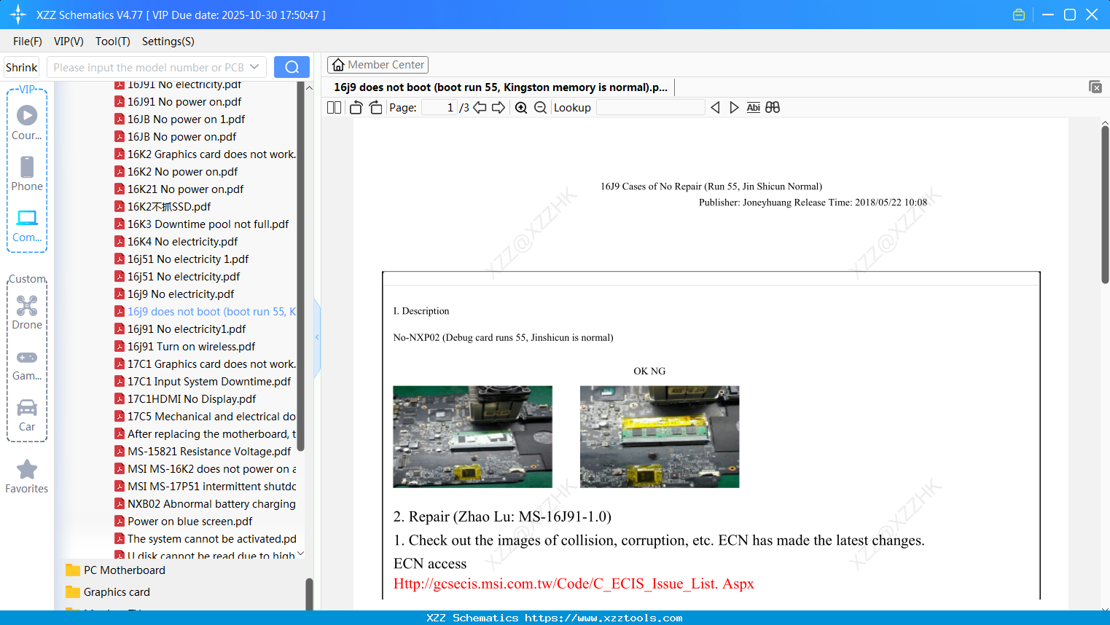The width and height of the screenshot is (1110, 625).
Task: Open Favorites in the sidebar
Action: click(x=27, y=476)
